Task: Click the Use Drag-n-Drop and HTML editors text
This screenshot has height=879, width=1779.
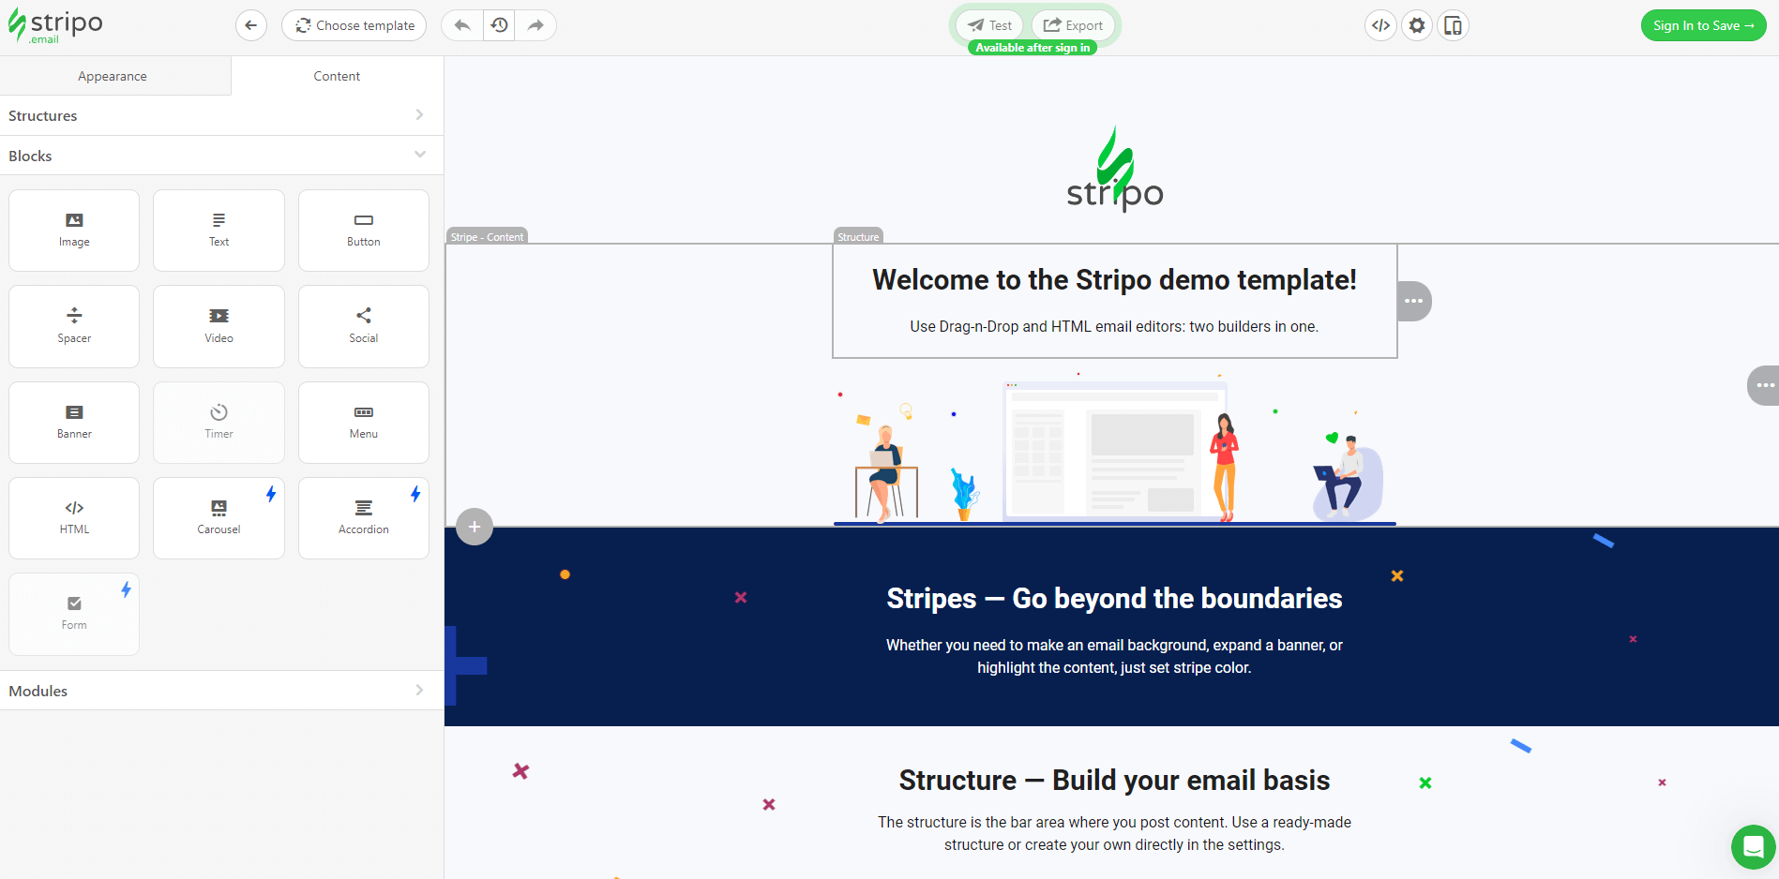Action: click(1114, 326)
